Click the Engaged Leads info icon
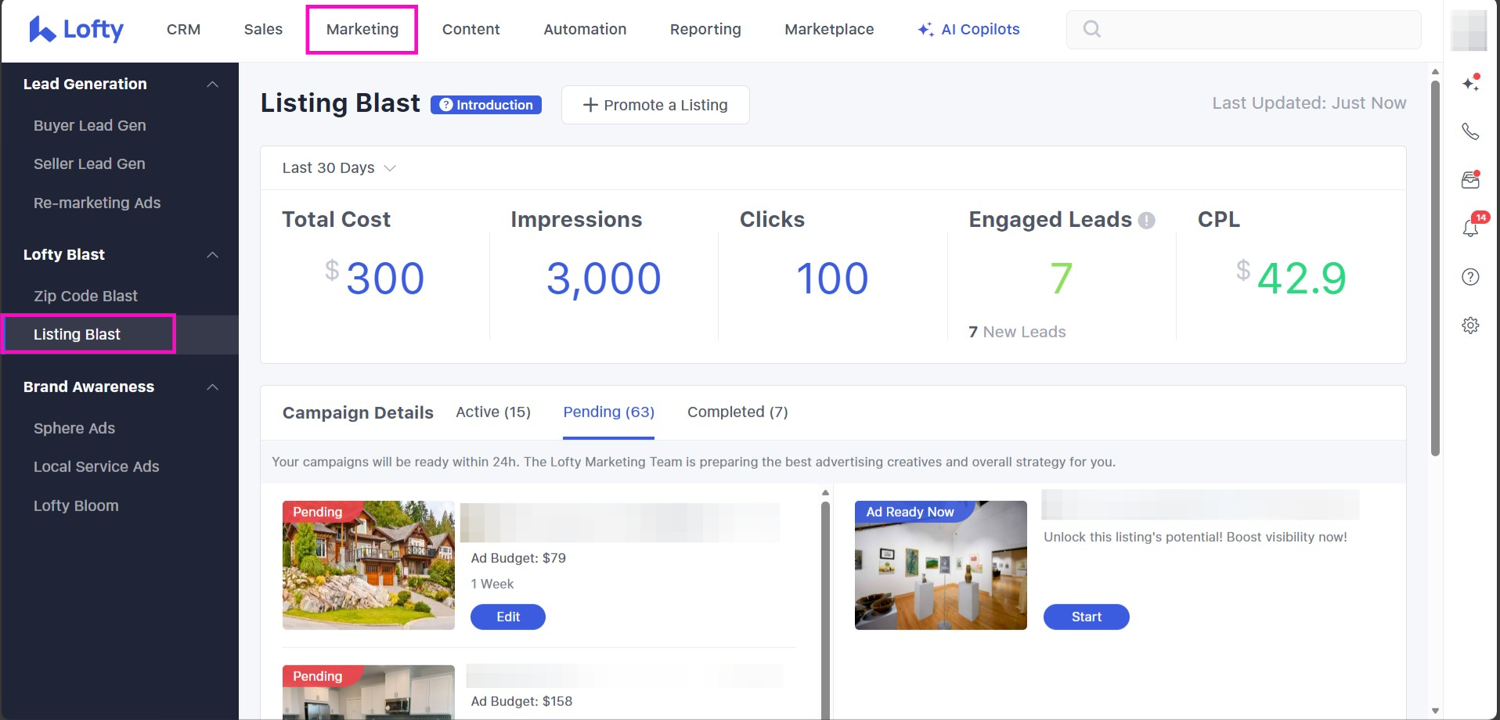The width and height of the screenshot is (1500, 720). click(x=1146, y=221)
